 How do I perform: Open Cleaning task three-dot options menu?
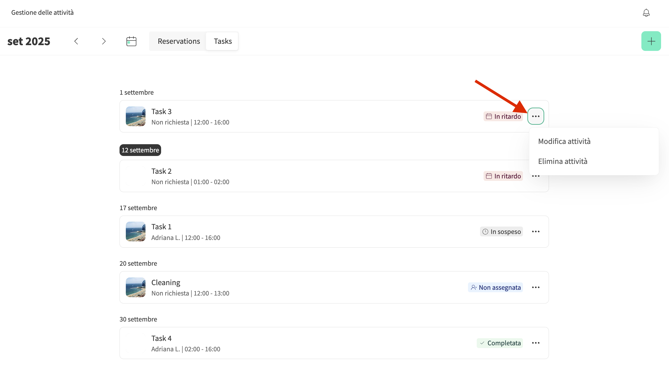click(536, 287)
